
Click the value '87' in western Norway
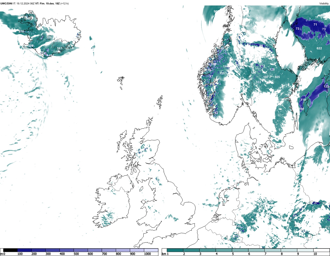click(211, 76)
